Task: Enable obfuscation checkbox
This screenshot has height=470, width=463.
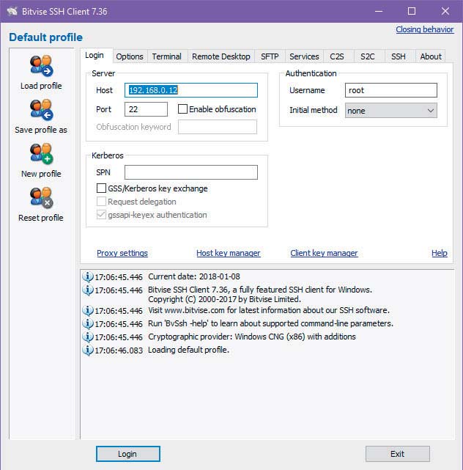Action: [182, 109]
